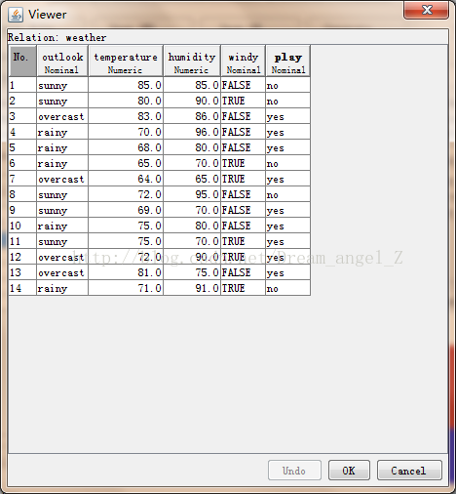Click the sunny cell in row 8
The height and width of the screenshot is (494, 456).
point(62,194)
